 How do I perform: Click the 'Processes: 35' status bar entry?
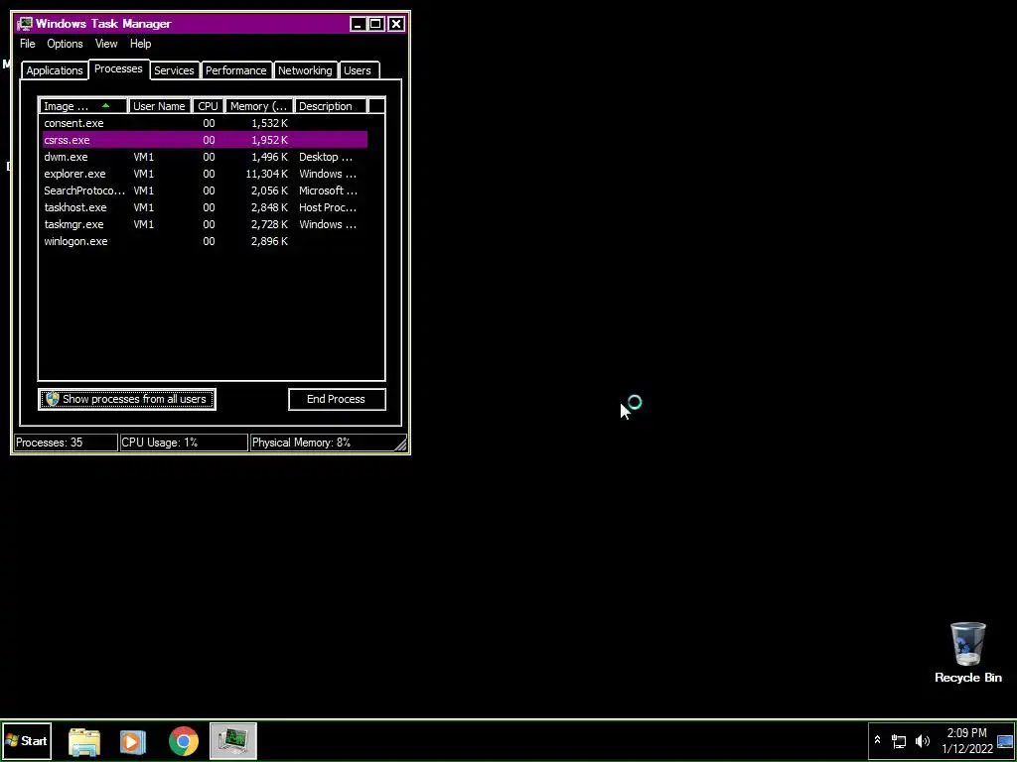[x=66, y=443]
